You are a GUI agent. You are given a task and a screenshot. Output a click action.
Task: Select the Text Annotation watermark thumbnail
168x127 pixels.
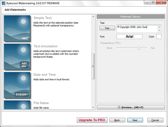click(17, 57)
